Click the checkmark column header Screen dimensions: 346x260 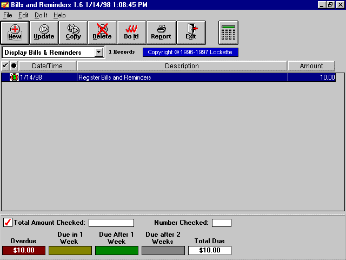pyautogui.click(x=5, y=66)
